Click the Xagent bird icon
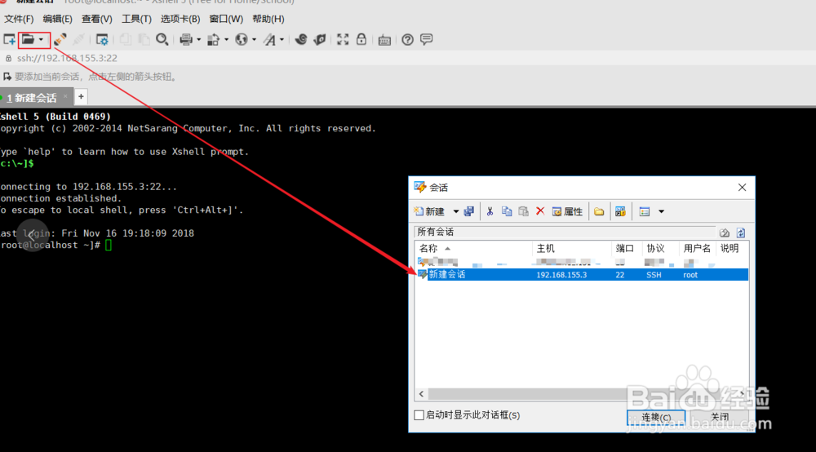 (x=320, y=39)
